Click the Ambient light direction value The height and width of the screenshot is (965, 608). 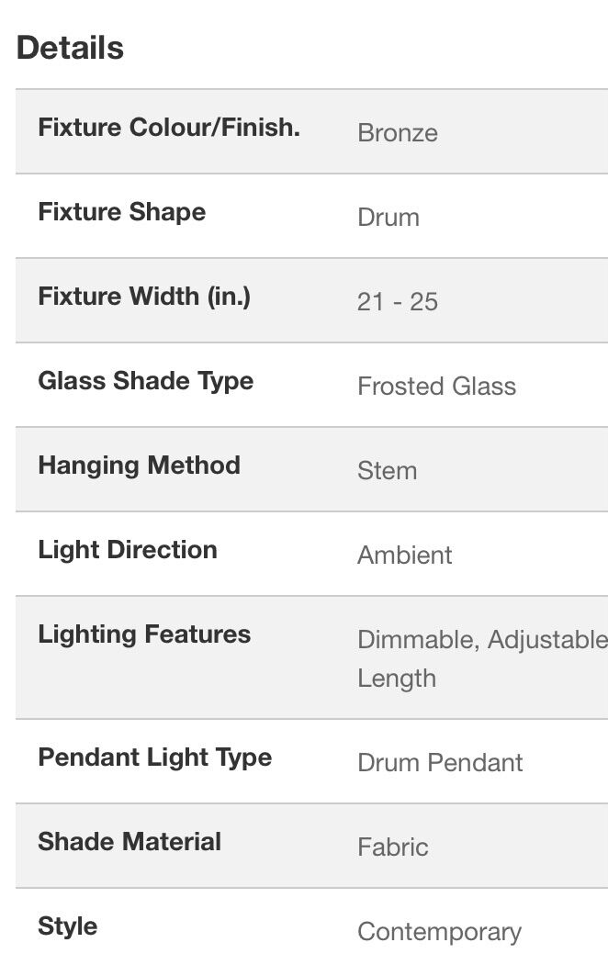click(x=405, y=555)
